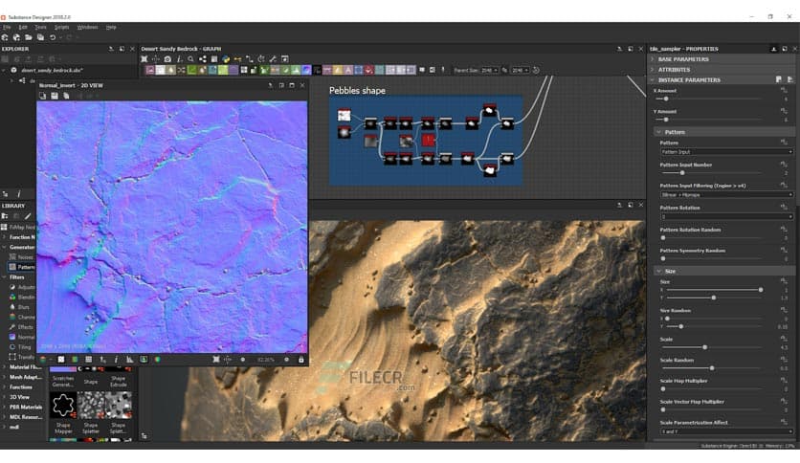Click the expose-parameter icon next to X Amount
Screen dimensions: 800x463
[x=784, y=90]
